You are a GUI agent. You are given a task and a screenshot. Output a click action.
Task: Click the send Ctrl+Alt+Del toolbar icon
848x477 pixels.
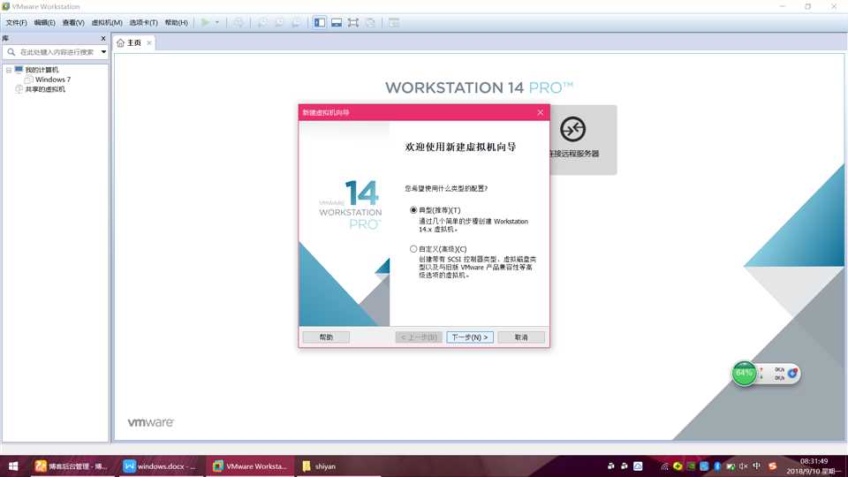point(238,22)
